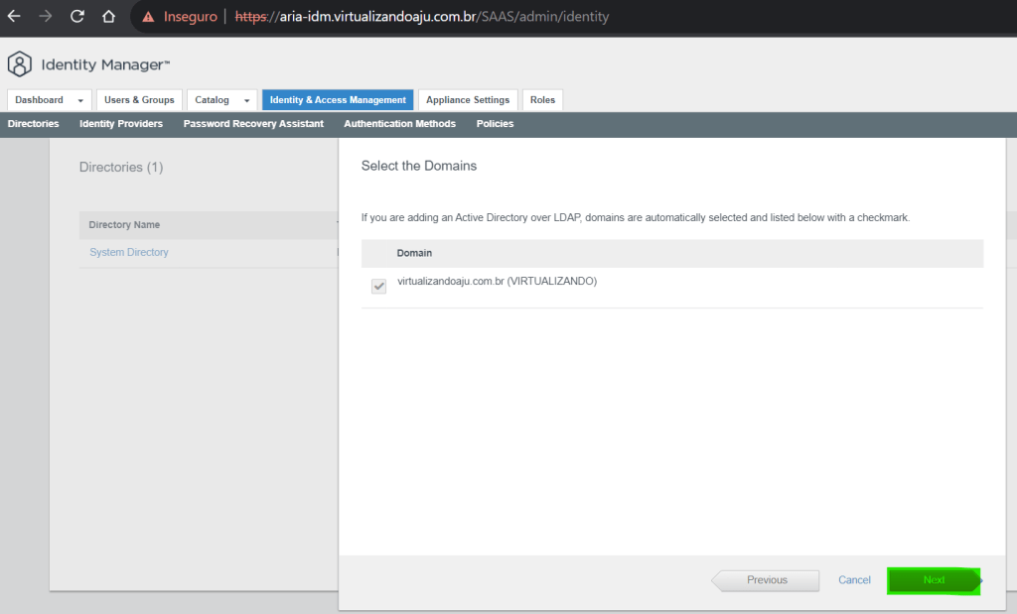Go to Password Recovery Assistant
1017x614 pixels.
[x=253, y=124]
